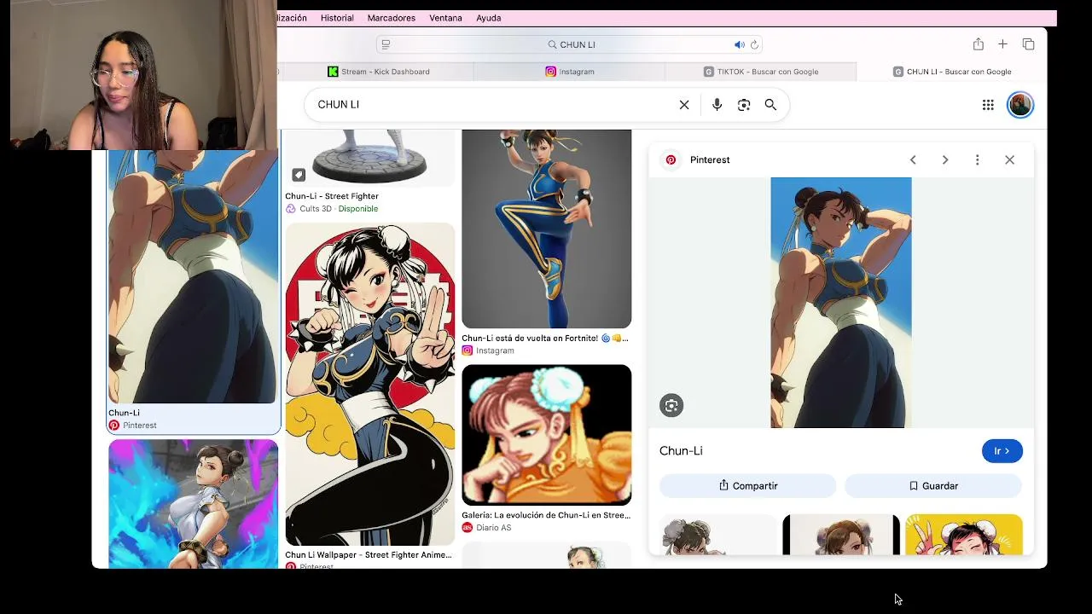This screenshot has height=614, width=1092.
Task: Close the Pinterest image preview panel
Action: click(1010, 159)
